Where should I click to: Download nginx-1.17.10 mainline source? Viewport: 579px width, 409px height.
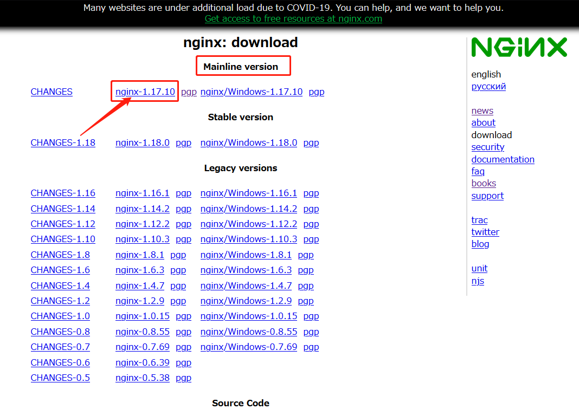pyautogui.click(x=145, y=92)
